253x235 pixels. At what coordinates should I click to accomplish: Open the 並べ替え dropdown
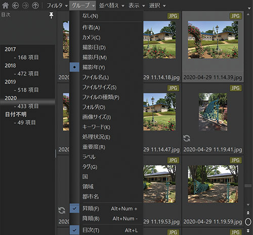coord(111,6)
